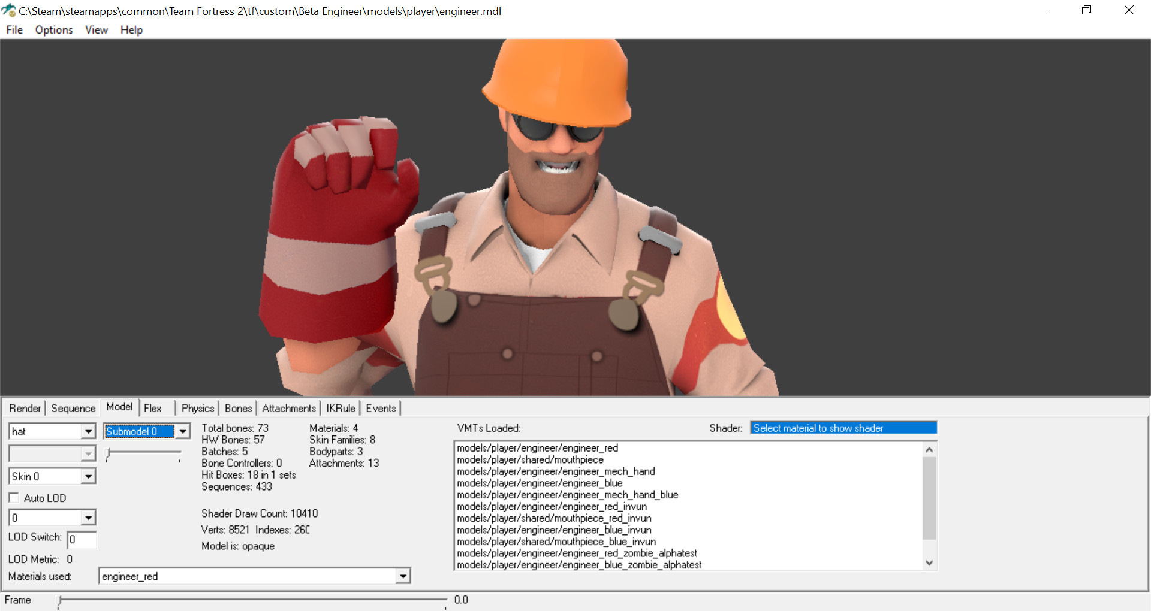Open the Options menu
The image size is (1151, 611).
pos(53,29)
